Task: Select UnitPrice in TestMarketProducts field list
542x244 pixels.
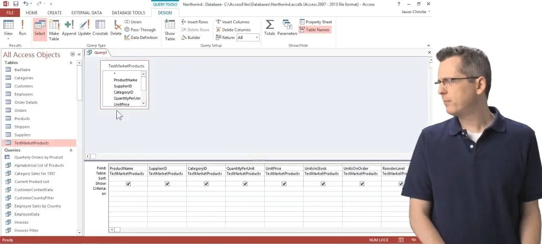Action: point(122,104)
